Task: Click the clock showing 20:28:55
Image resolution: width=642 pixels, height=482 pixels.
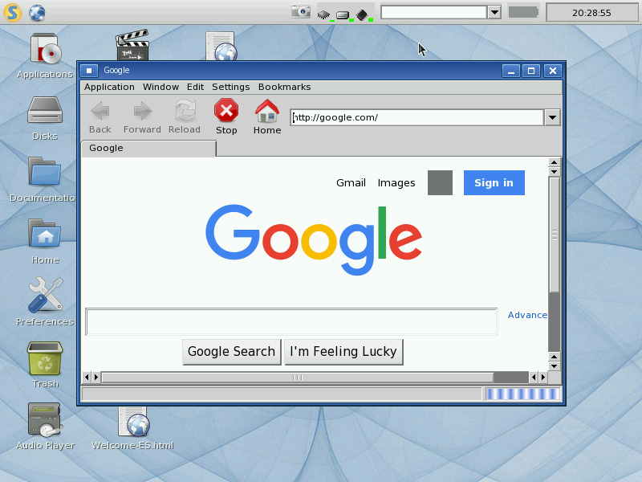Action: point(591,13)
